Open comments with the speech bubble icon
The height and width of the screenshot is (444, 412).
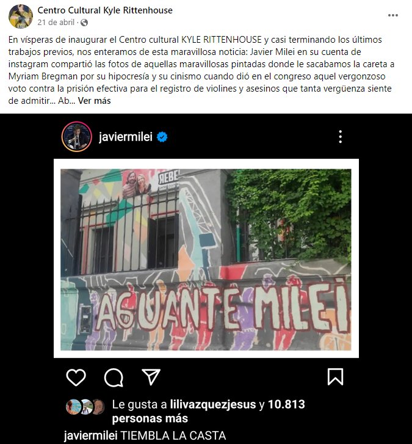(x=114, y=377)
